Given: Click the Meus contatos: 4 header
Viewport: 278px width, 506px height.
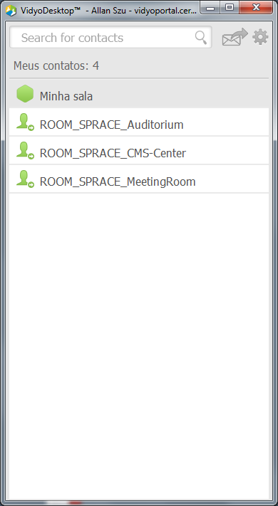Looking at the screenshot, I should tap(56, 66).
